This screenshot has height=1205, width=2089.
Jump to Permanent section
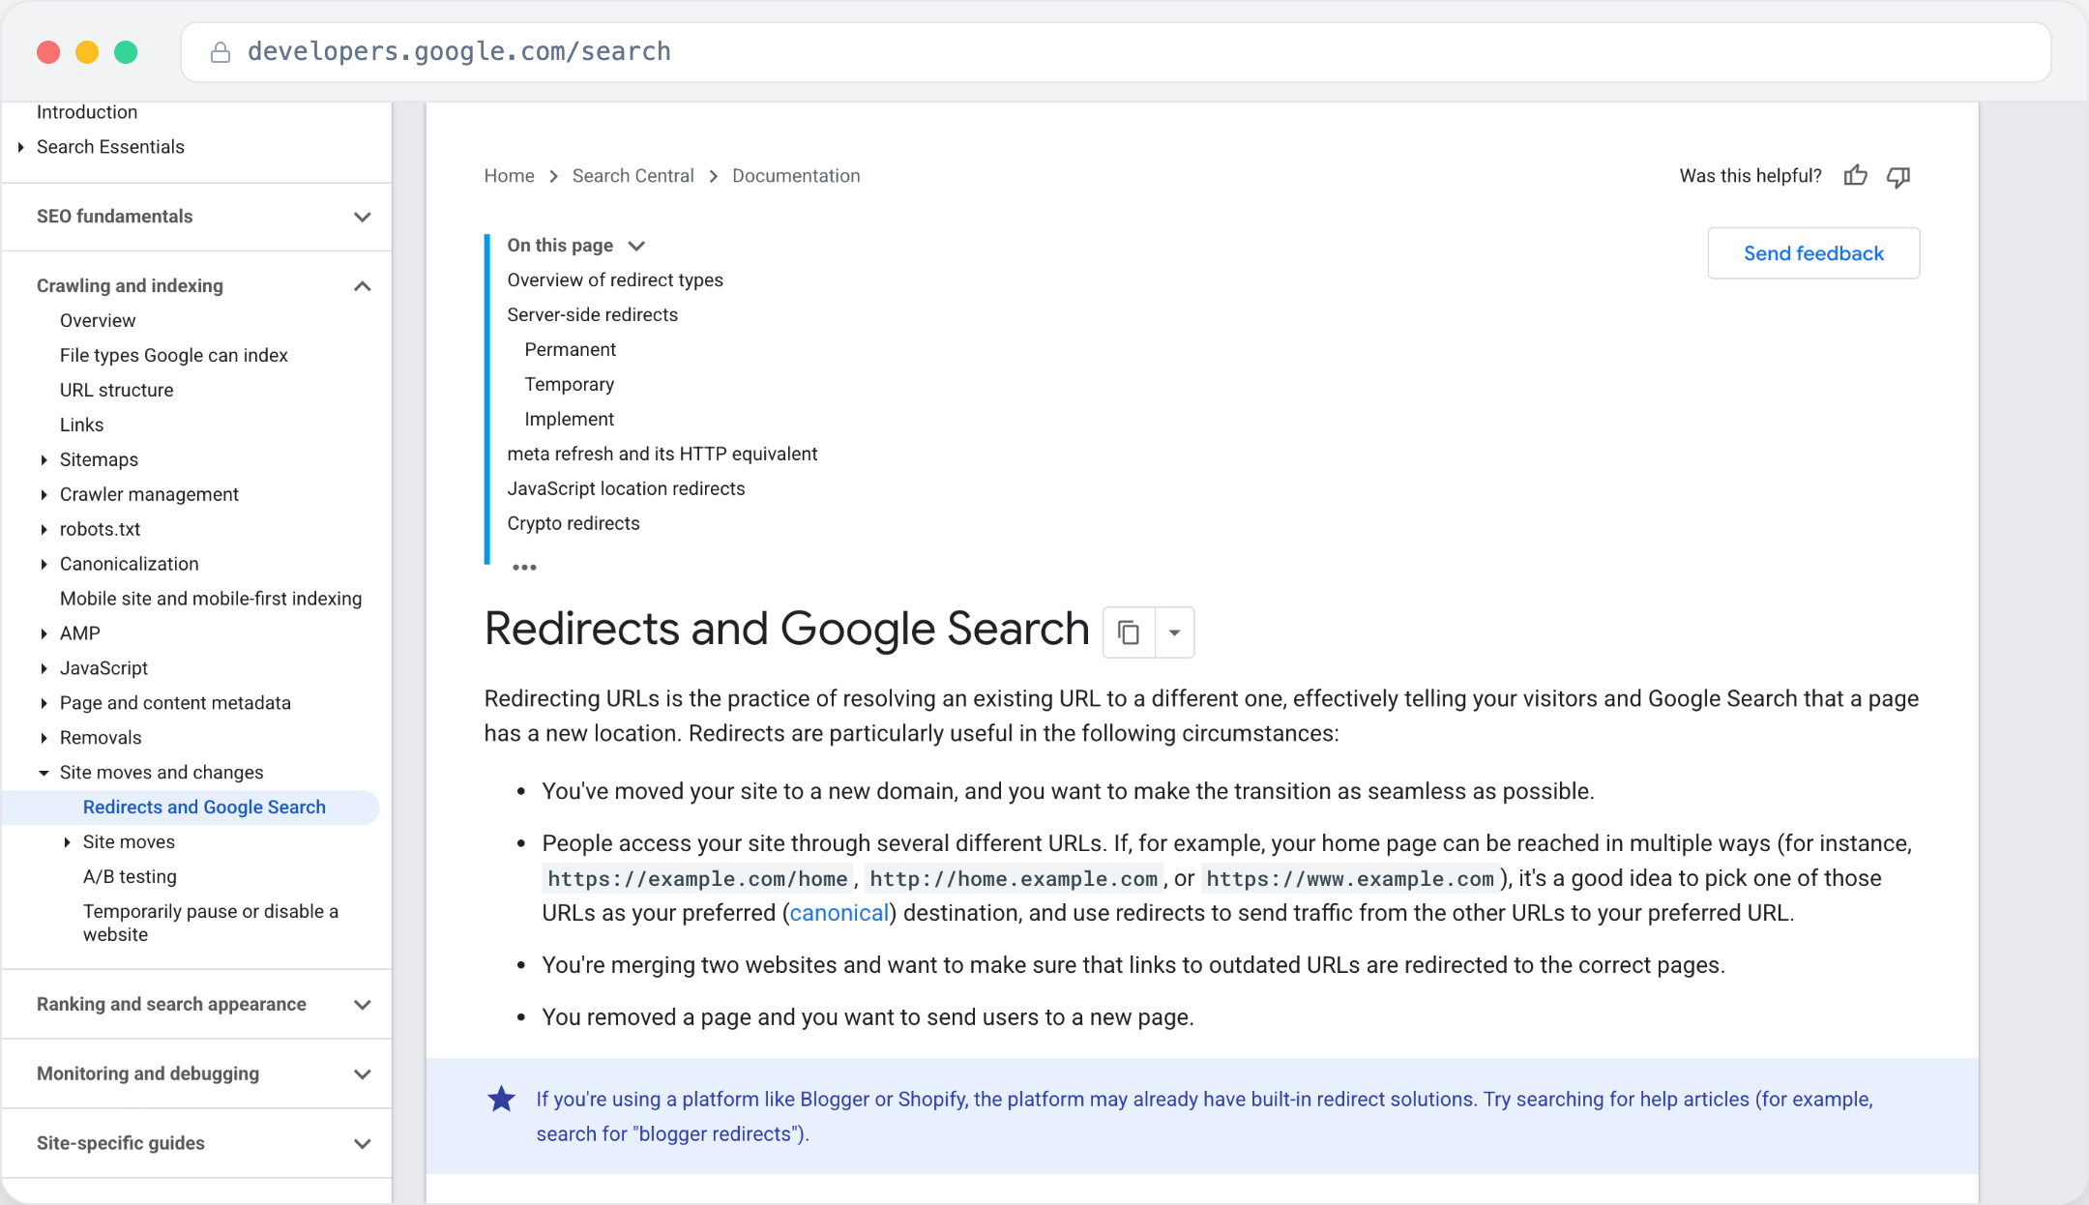[x=571, y=350]
